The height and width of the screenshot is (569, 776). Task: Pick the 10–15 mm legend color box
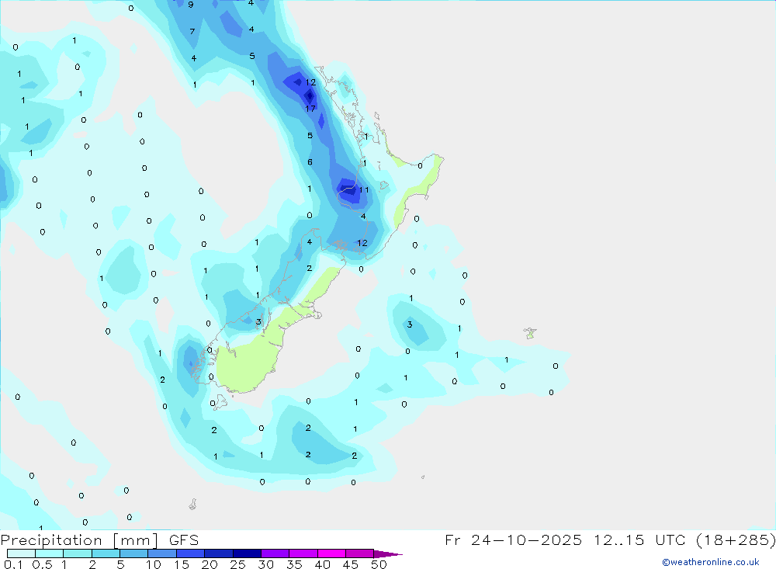point(162,553)
